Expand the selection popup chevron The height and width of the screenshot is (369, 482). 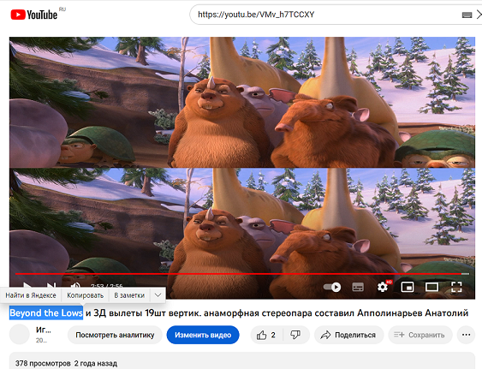point(158,295)
